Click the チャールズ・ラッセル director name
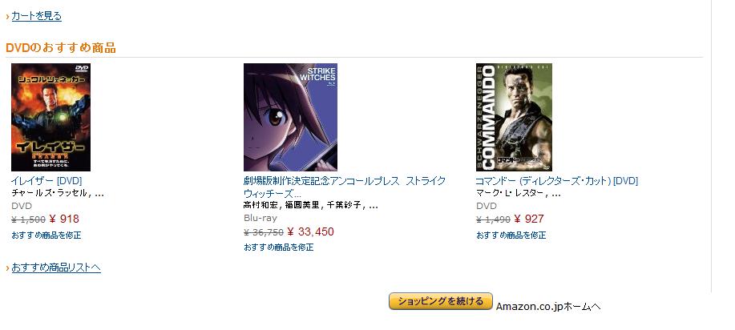This screenshot has height=330, width=735. pos(49,193)
